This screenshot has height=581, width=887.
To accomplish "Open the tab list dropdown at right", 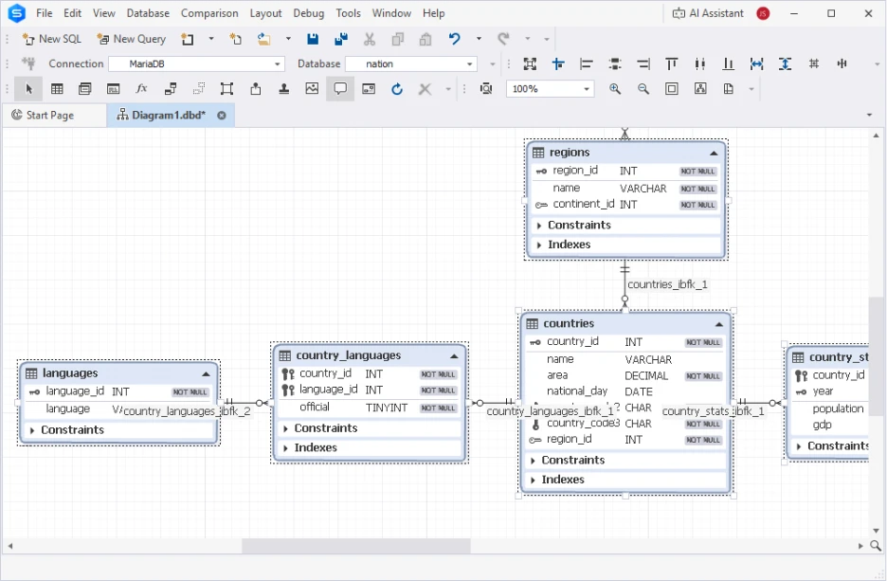I will click(869, 115).
